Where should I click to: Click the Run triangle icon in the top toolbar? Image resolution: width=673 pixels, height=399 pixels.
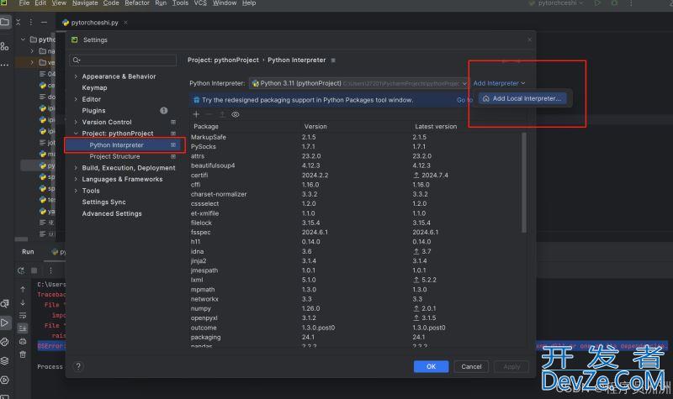pos(597,3)
